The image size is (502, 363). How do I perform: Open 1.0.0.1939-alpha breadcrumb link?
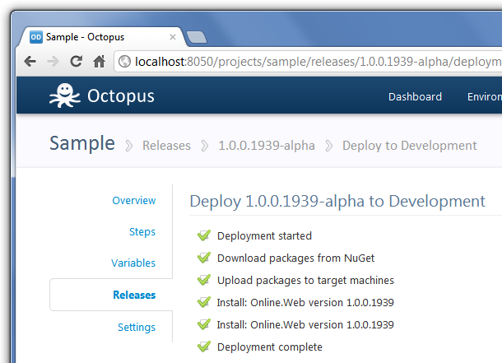click(267, 146)
